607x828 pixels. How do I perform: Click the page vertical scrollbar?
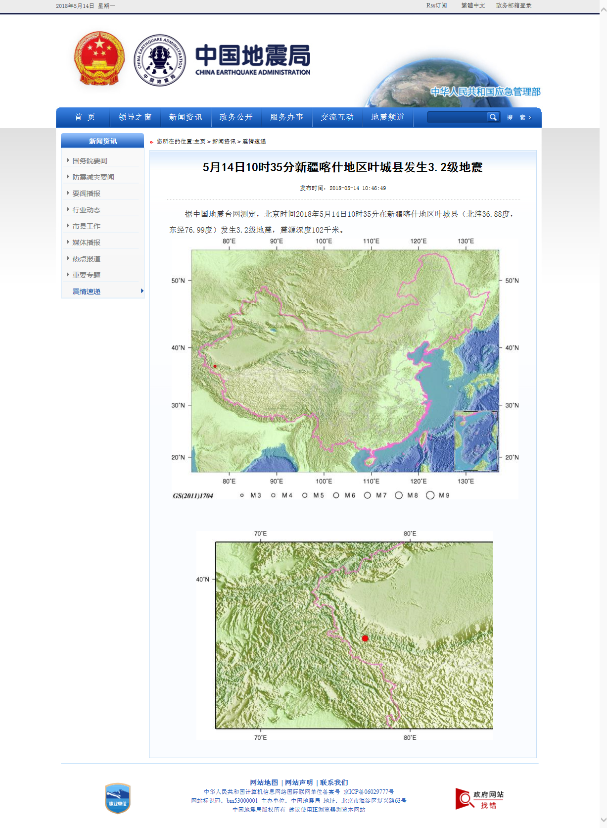pyautogui.click(x=604, y=414)
